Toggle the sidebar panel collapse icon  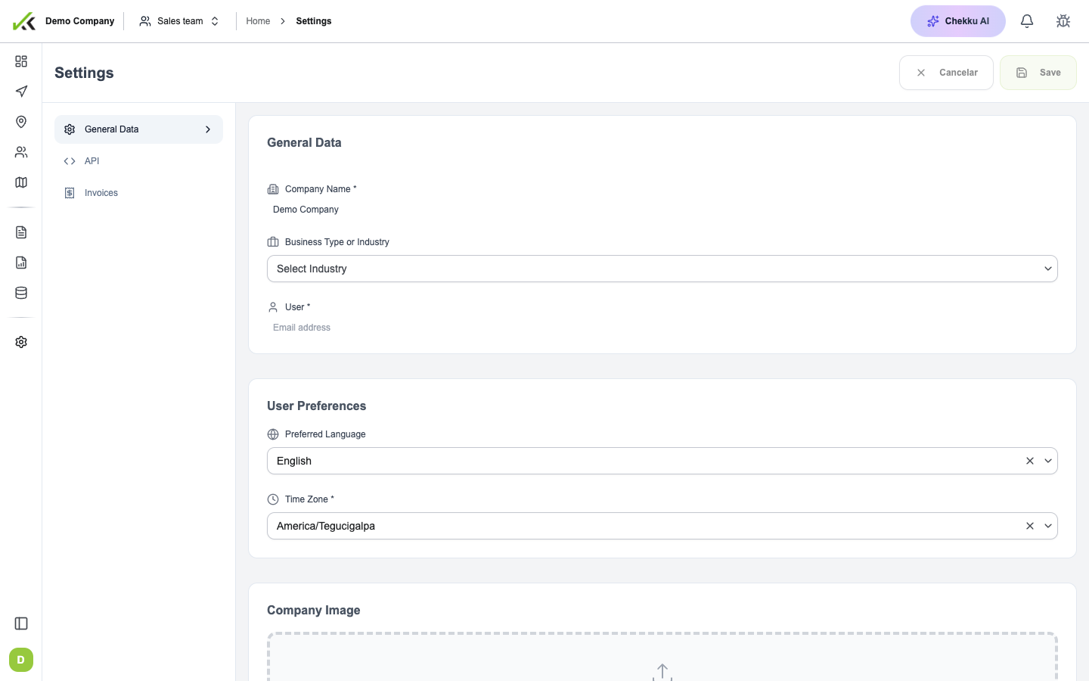21,623
